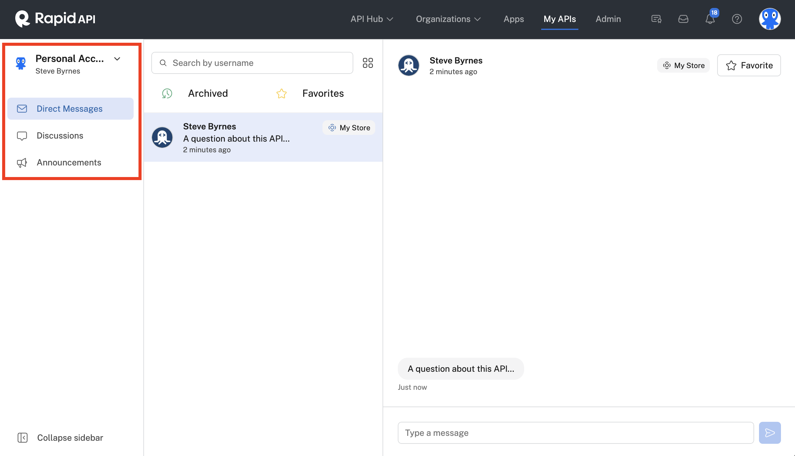Open the My APIs tab
Viewport: 795px width, 456px height.
point(559,19)
